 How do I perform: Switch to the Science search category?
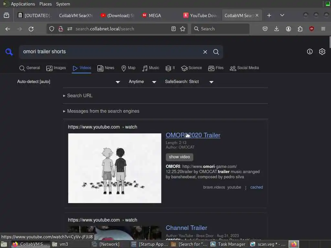point(191,68)
